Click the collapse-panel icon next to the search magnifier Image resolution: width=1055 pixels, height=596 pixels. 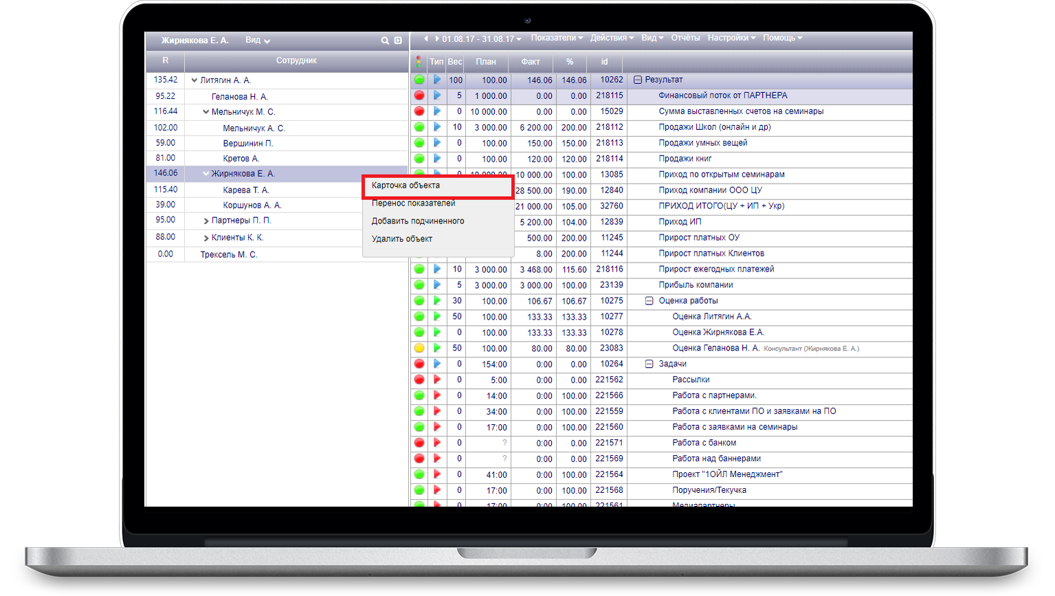pos(398,41)
